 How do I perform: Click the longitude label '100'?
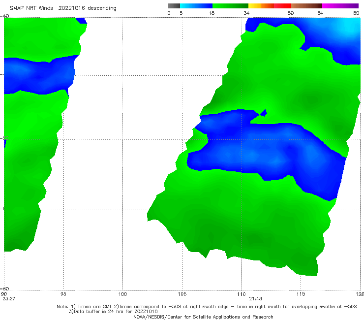pos(122,294)
